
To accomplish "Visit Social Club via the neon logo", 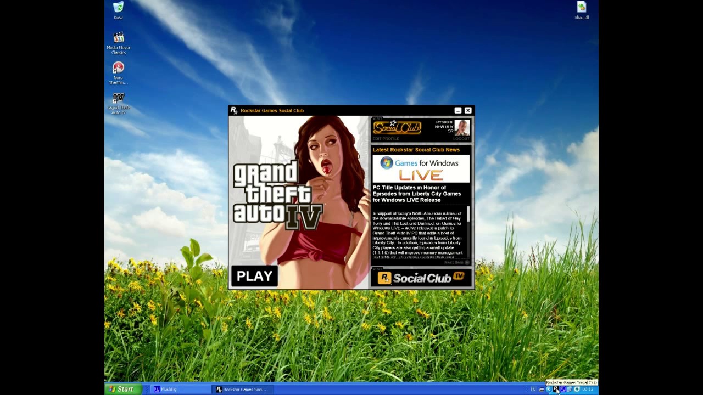I will [x=397, y=127].
